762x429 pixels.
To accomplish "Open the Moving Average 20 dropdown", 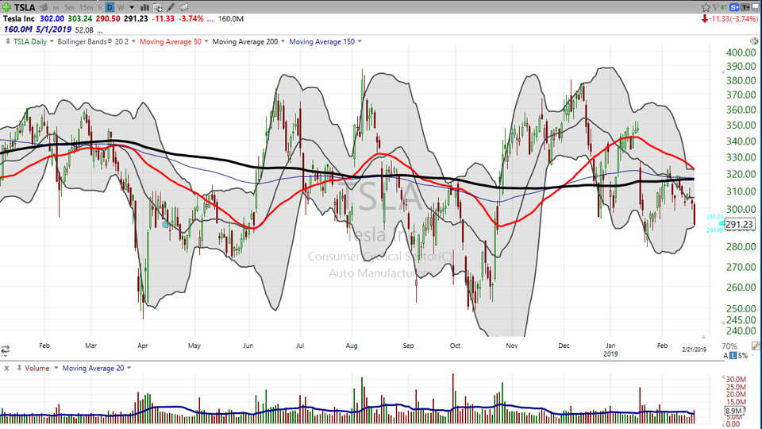I will [129, 368].
